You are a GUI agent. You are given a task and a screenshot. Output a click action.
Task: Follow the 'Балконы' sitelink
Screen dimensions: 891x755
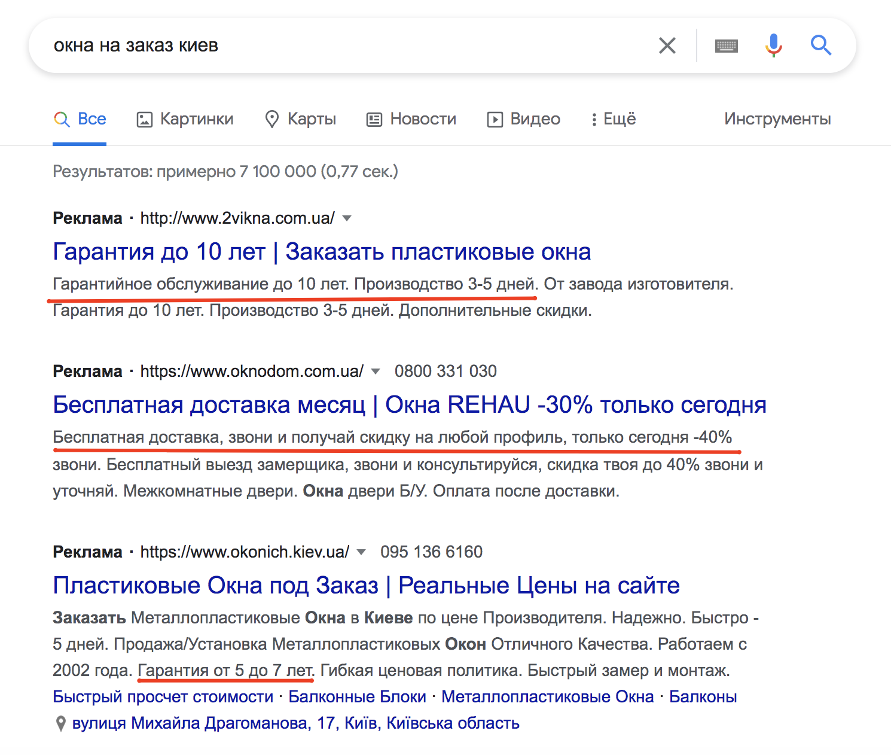pos(703,697)
